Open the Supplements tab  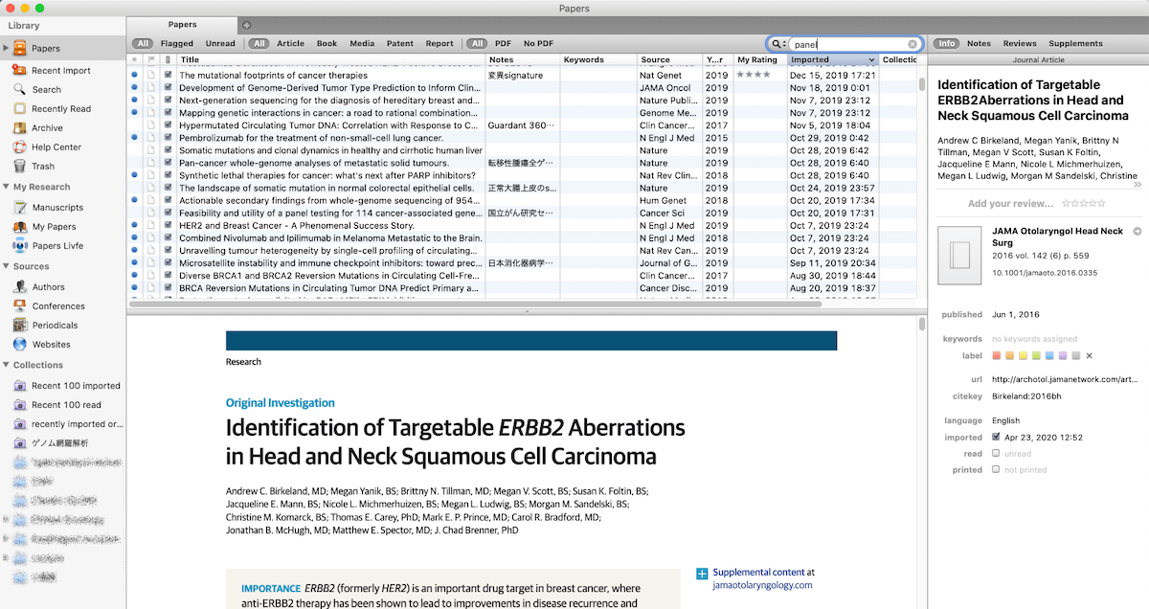tap(1075, 44)
